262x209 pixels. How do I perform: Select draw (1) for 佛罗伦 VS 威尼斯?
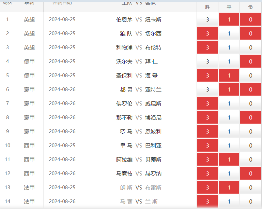(229, 103)
